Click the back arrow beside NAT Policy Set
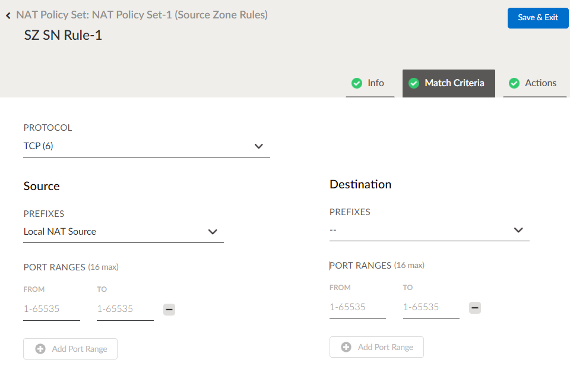 click(8, 15)
